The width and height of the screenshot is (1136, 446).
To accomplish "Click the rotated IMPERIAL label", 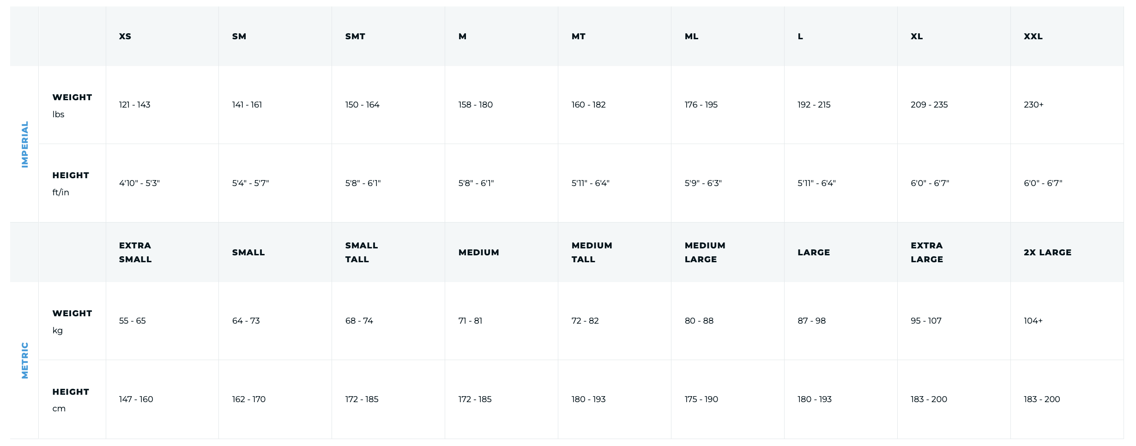I will (25, 145).
